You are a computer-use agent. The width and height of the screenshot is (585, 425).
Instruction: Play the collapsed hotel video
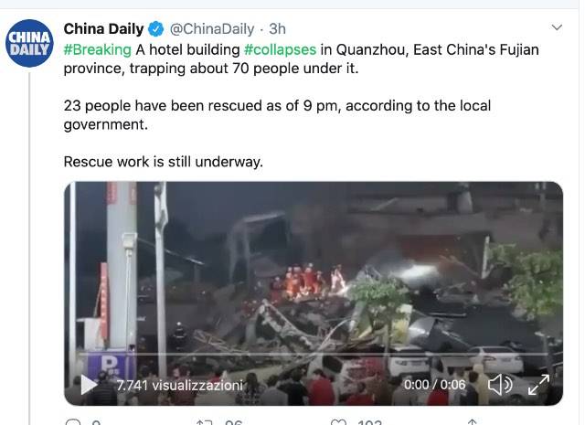(89, 385)
